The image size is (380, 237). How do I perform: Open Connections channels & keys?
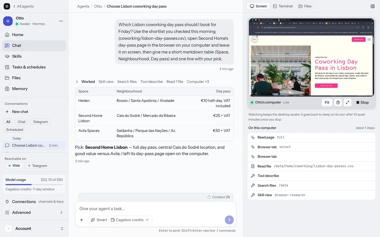pos(34,202)
